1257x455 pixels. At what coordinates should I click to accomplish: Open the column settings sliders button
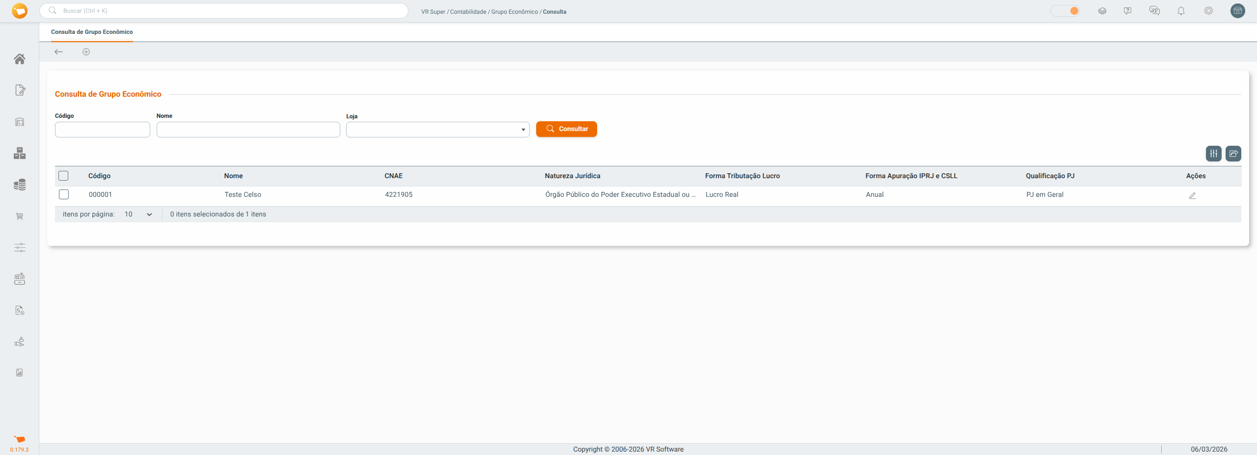[1213, 154]
